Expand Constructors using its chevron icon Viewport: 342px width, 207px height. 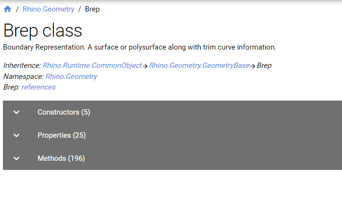[16, 112]
